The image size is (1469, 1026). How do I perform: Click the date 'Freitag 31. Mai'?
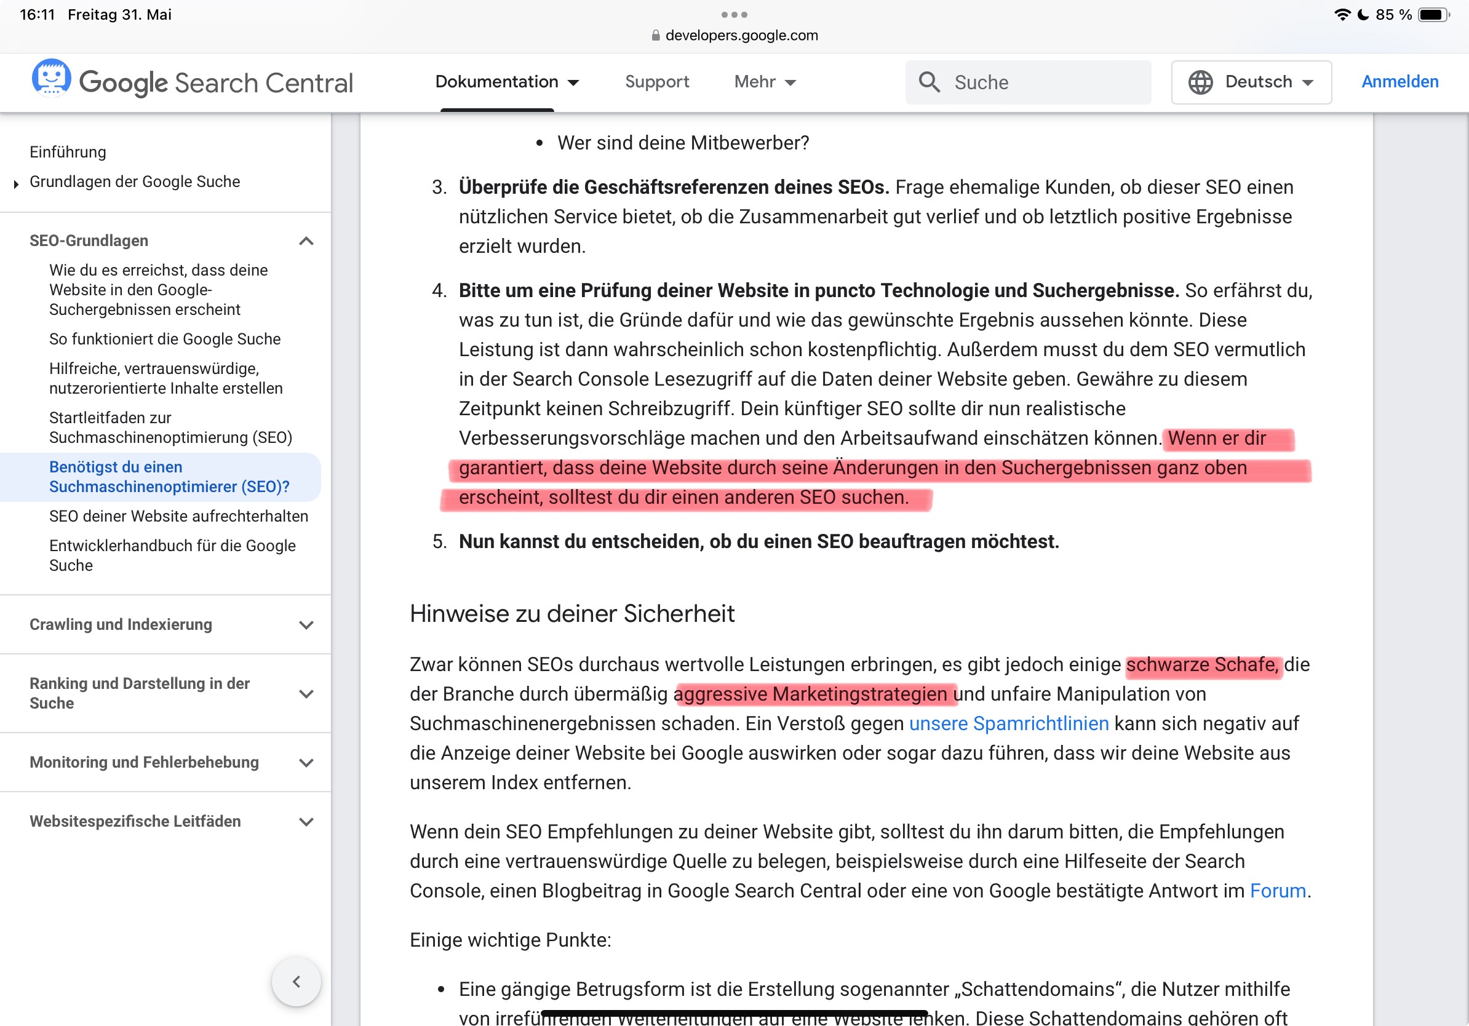[119, 14]
